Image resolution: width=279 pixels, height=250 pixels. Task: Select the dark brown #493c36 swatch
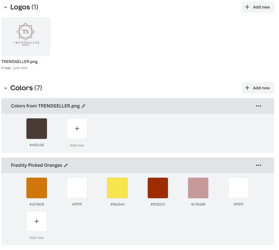pyautogui.click(x=37, y=129)
